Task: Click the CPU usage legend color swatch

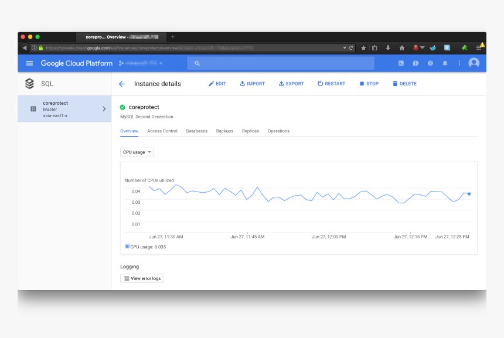Action: pyautogui.click(x=127, y=247)
